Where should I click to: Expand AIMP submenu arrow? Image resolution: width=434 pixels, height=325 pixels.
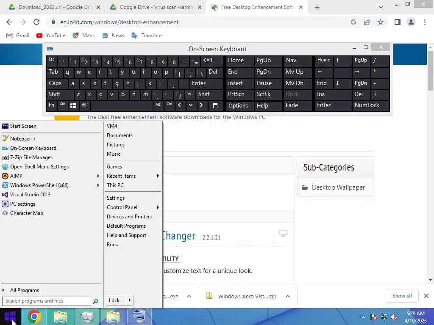tap(98, 176)
